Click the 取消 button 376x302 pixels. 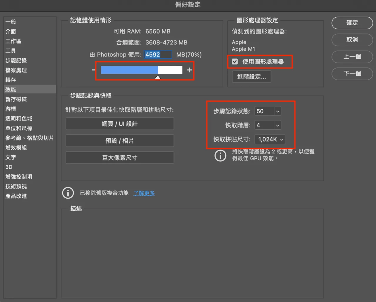click(352, 40)
